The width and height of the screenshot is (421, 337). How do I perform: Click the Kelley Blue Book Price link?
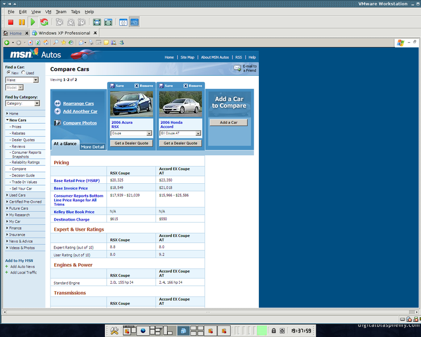74,212
